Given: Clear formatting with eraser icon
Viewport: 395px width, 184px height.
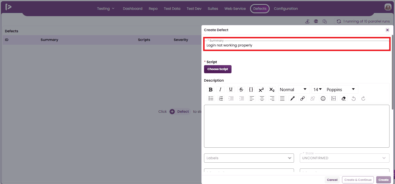Looking at the screenshot, I should coord(343,99).
